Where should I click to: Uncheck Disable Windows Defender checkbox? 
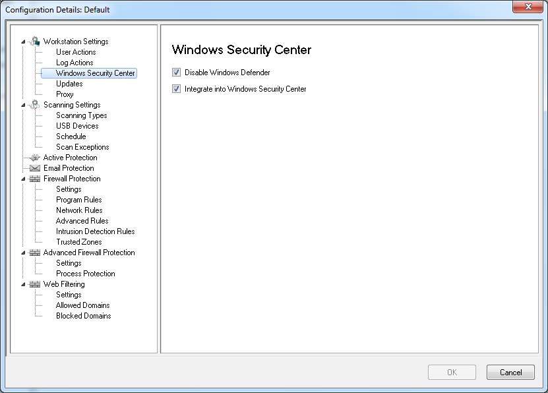click(x=176, y=73)
